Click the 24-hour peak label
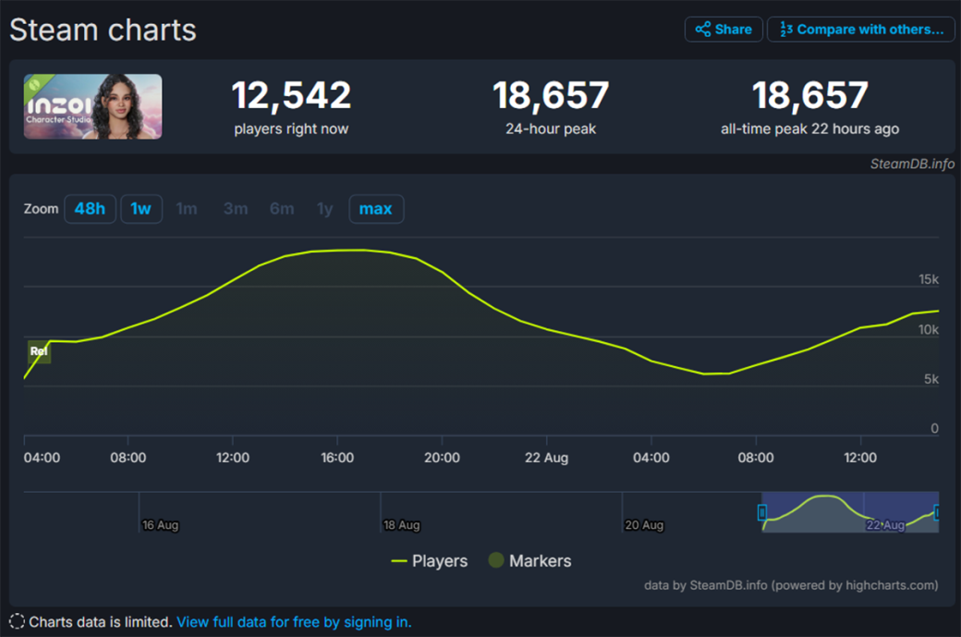Viewport: 961px width, 637px height. coord(551,129)
